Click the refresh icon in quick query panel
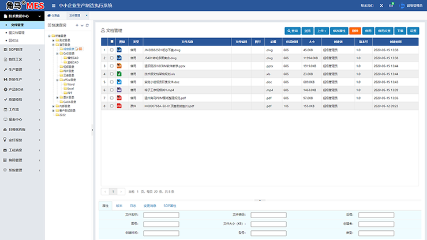Image resolution: width=427 pixels, height=240 pixels. tap(87, 25)
